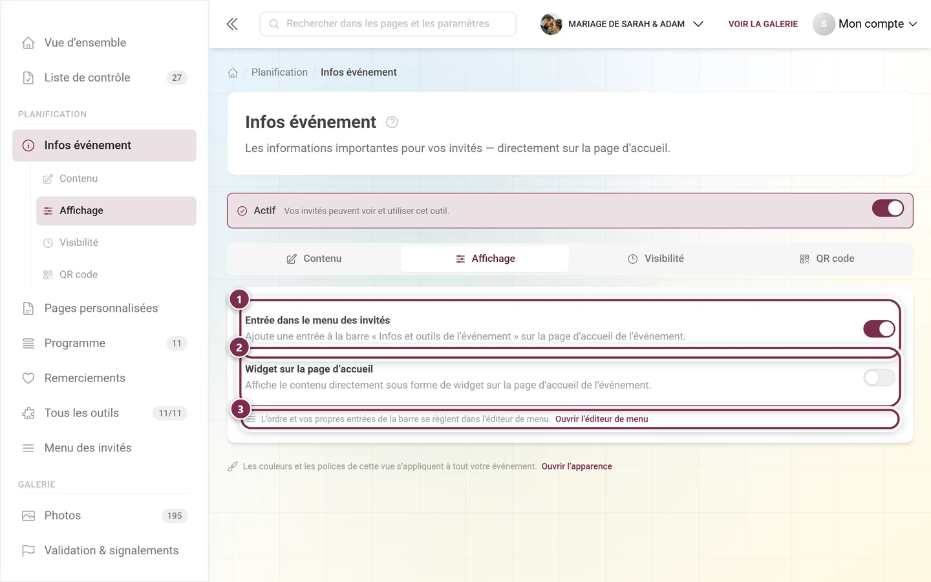Click the Widget sur la page d'accueil label

pos(309,369)
